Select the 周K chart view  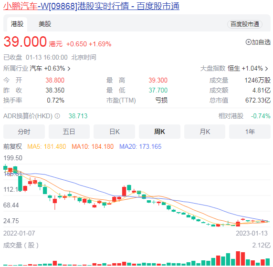pyautogui.click(x=159, y=132)
